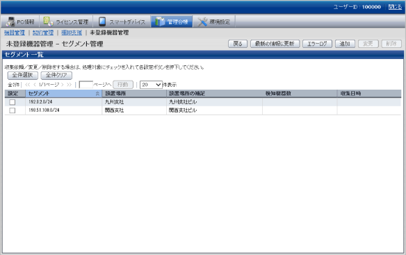This screenshot has width=406, height=255.
Task: Click the スマートデバイス phone icon
Action: [102, 22]
